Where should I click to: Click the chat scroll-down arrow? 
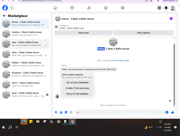click(174, 107)
